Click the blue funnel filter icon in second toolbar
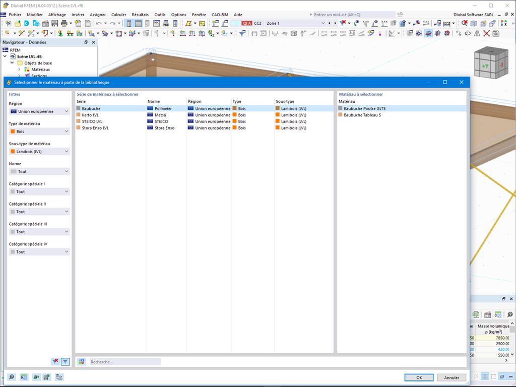This screenshot has width=516, height=387. click(242, 33)
